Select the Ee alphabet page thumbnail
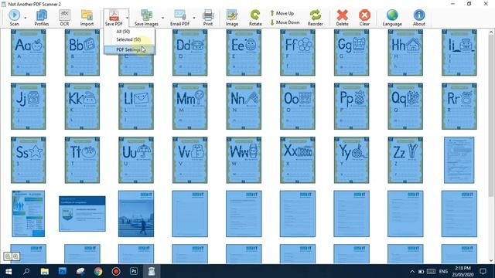This screenshot has width=495, height=278. 244,53
